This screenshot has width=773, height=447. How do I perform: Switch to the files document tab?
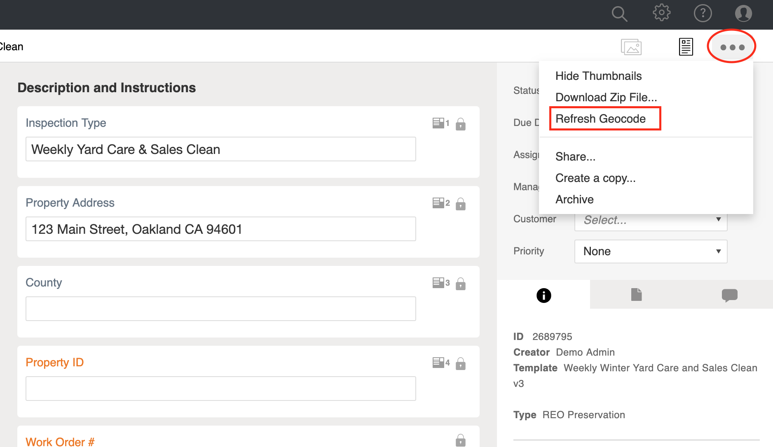tap(636, 295)
